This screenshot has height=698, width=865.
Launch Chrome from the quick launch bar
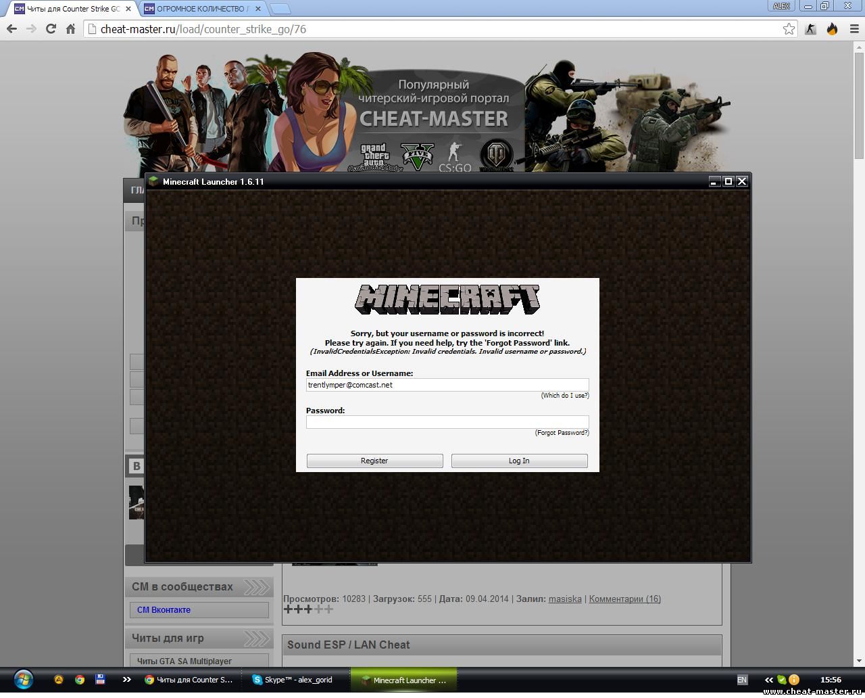tap(80, 680)
